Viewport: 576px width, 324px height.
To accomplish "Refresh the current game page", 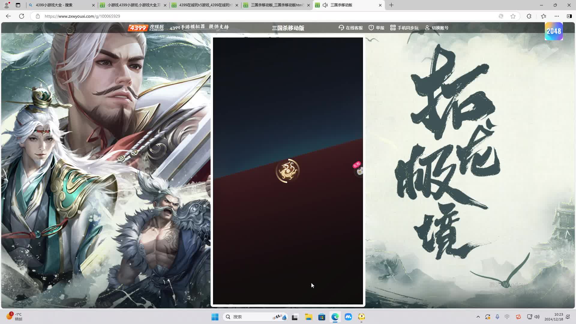I will tap(21, 16).
